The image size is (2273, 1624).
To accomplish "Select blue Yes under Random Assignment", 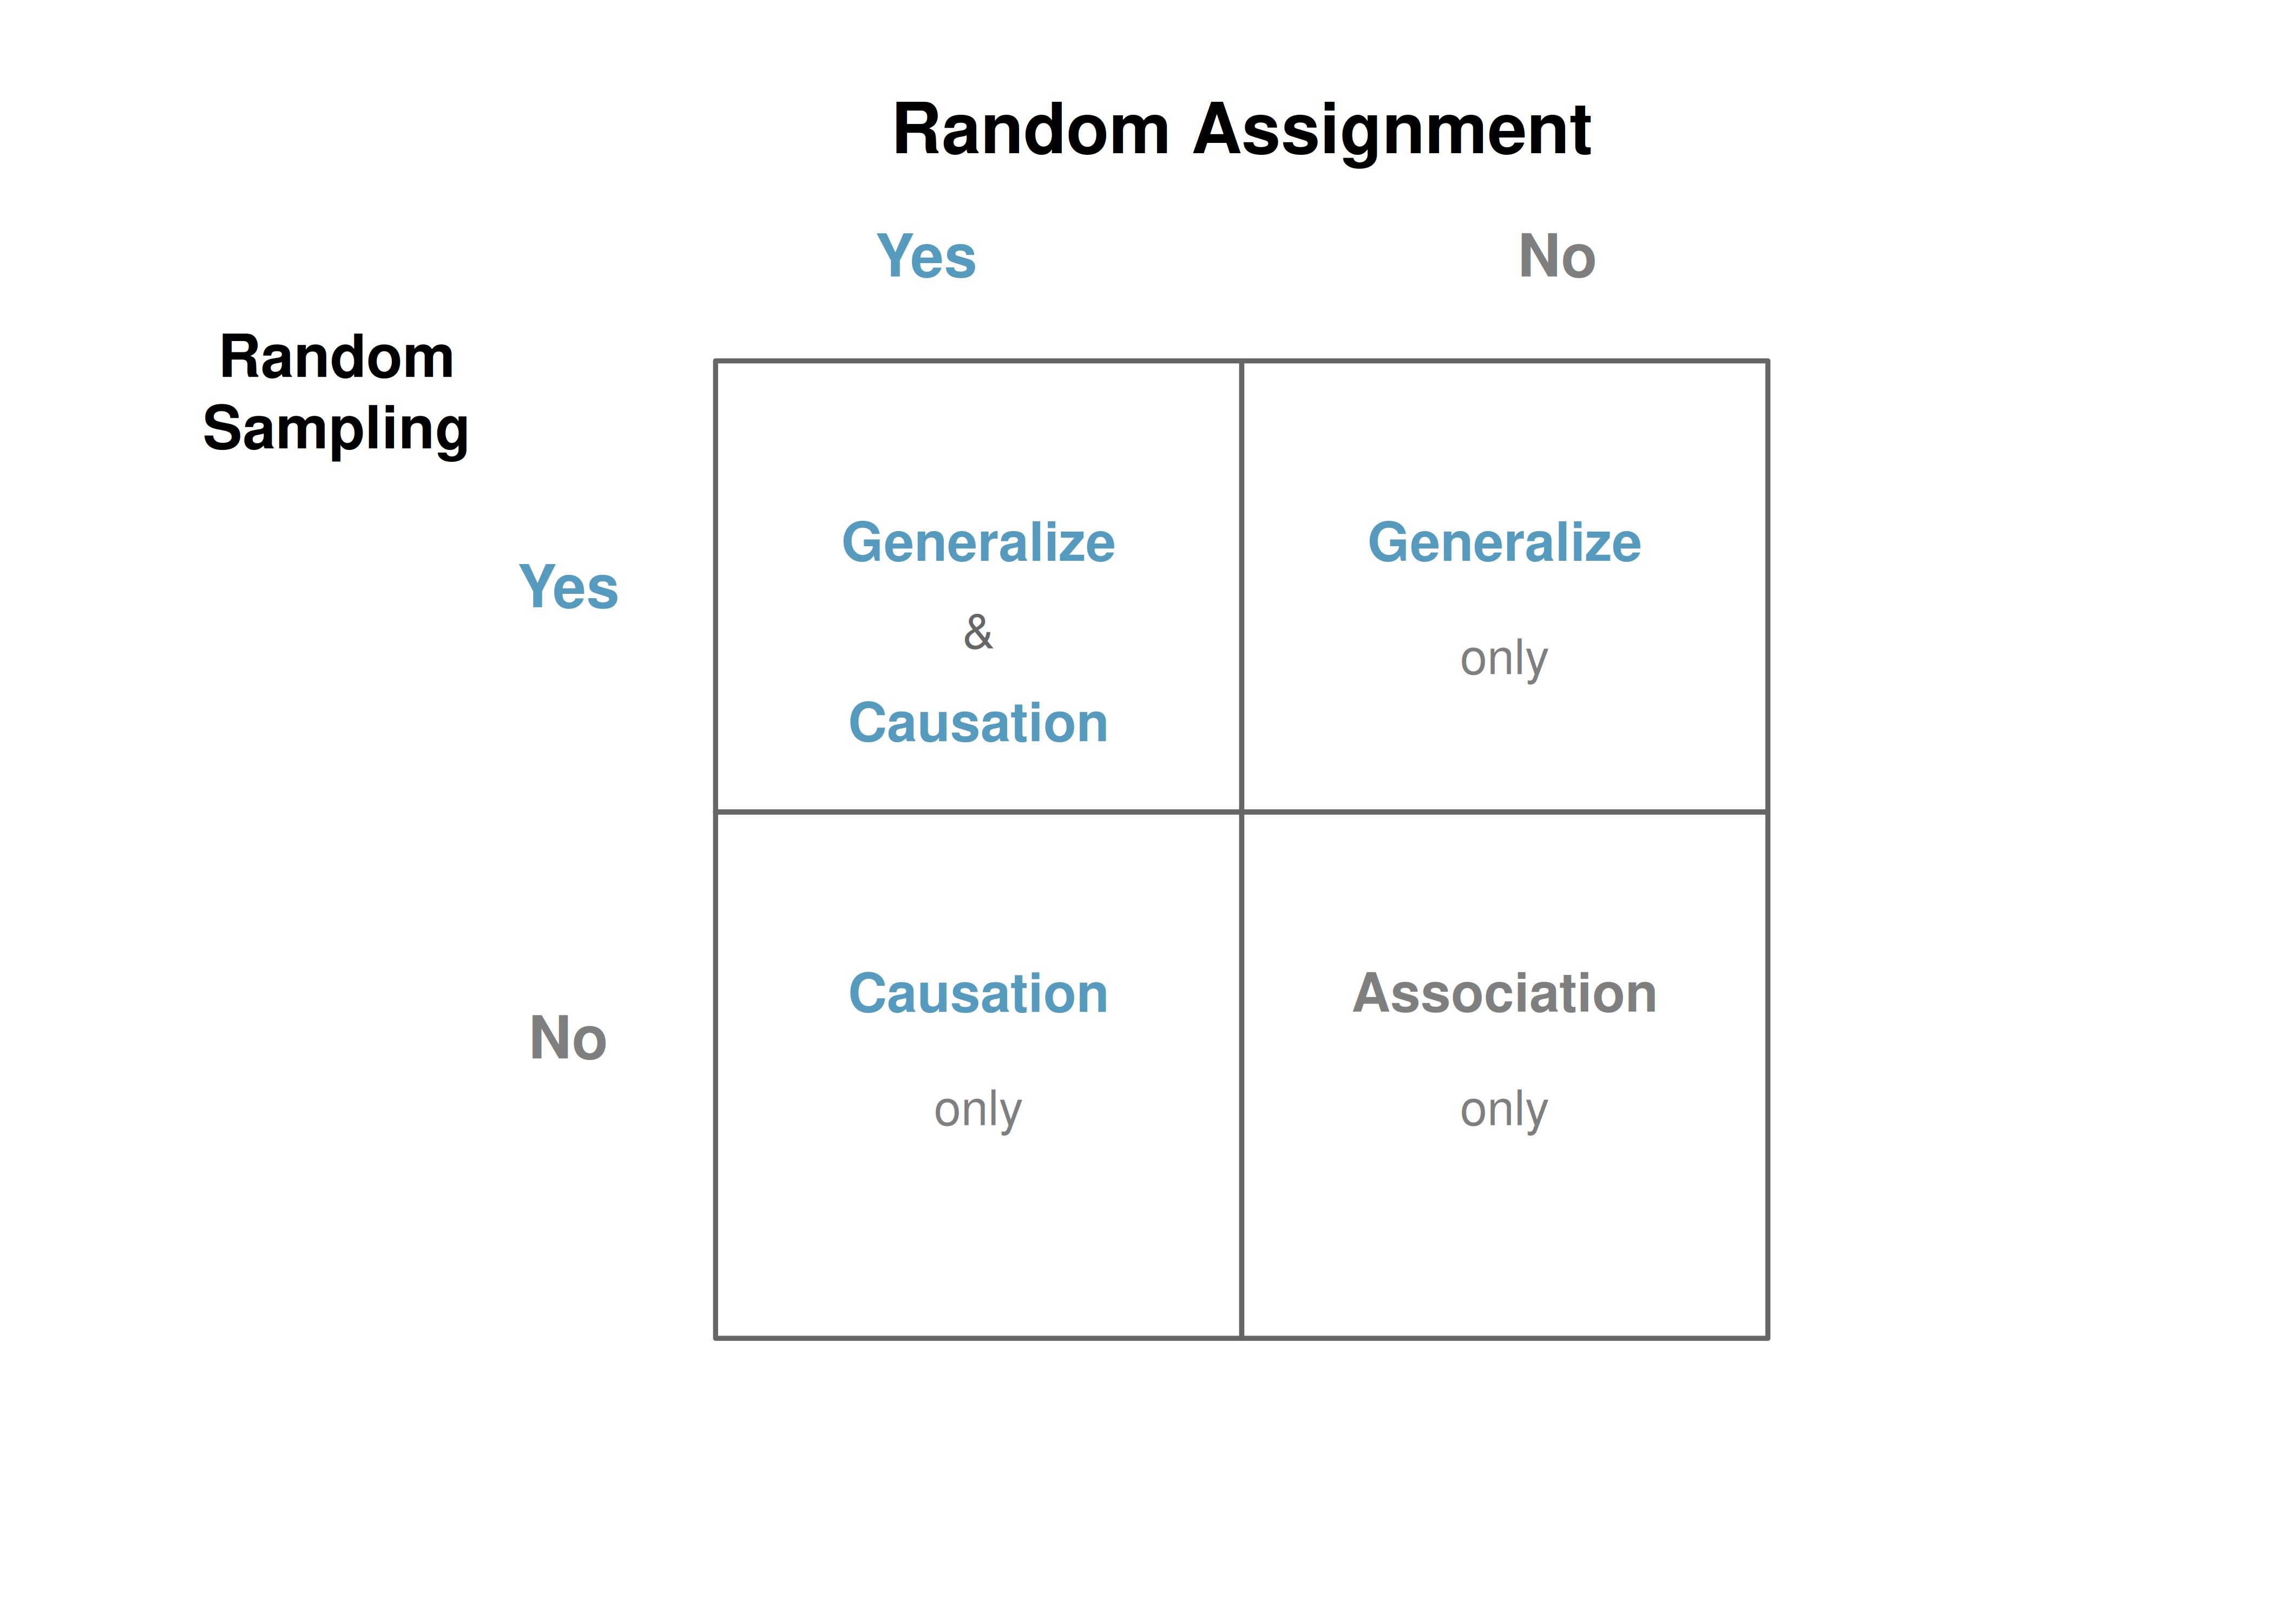I will pyautogui.click(x=925, y=256).
